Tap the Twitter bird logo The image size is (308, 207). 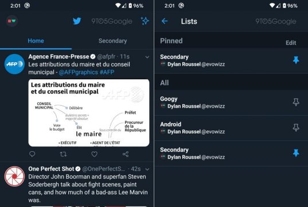77,21
